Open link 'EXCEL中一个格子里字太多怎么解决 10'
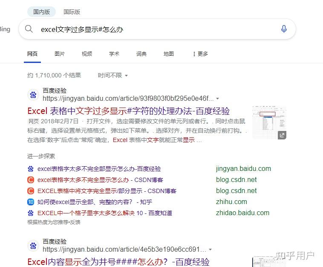323x267 pixels. tap(105, 213)
